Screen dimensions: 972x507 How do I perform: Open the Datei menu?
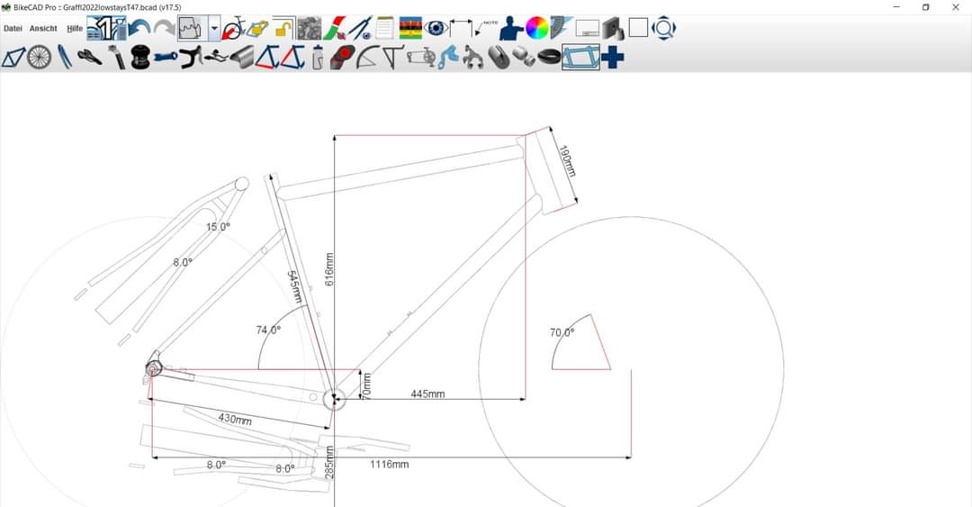[x=13, y=29]
